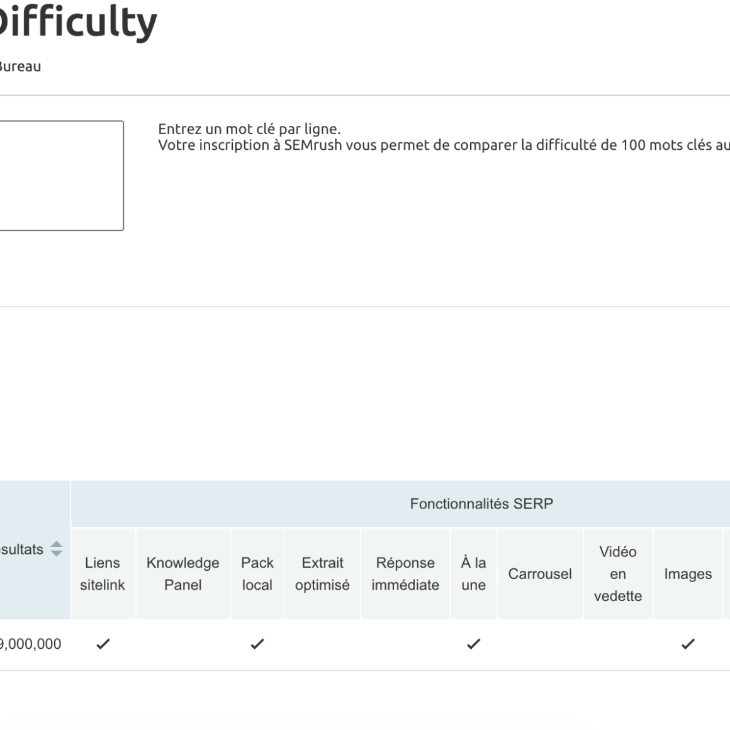Image resolution: width=730 pixels, height=730 pixels.
Task: Click the checkmark in the Images column
Action: (688, 644)
